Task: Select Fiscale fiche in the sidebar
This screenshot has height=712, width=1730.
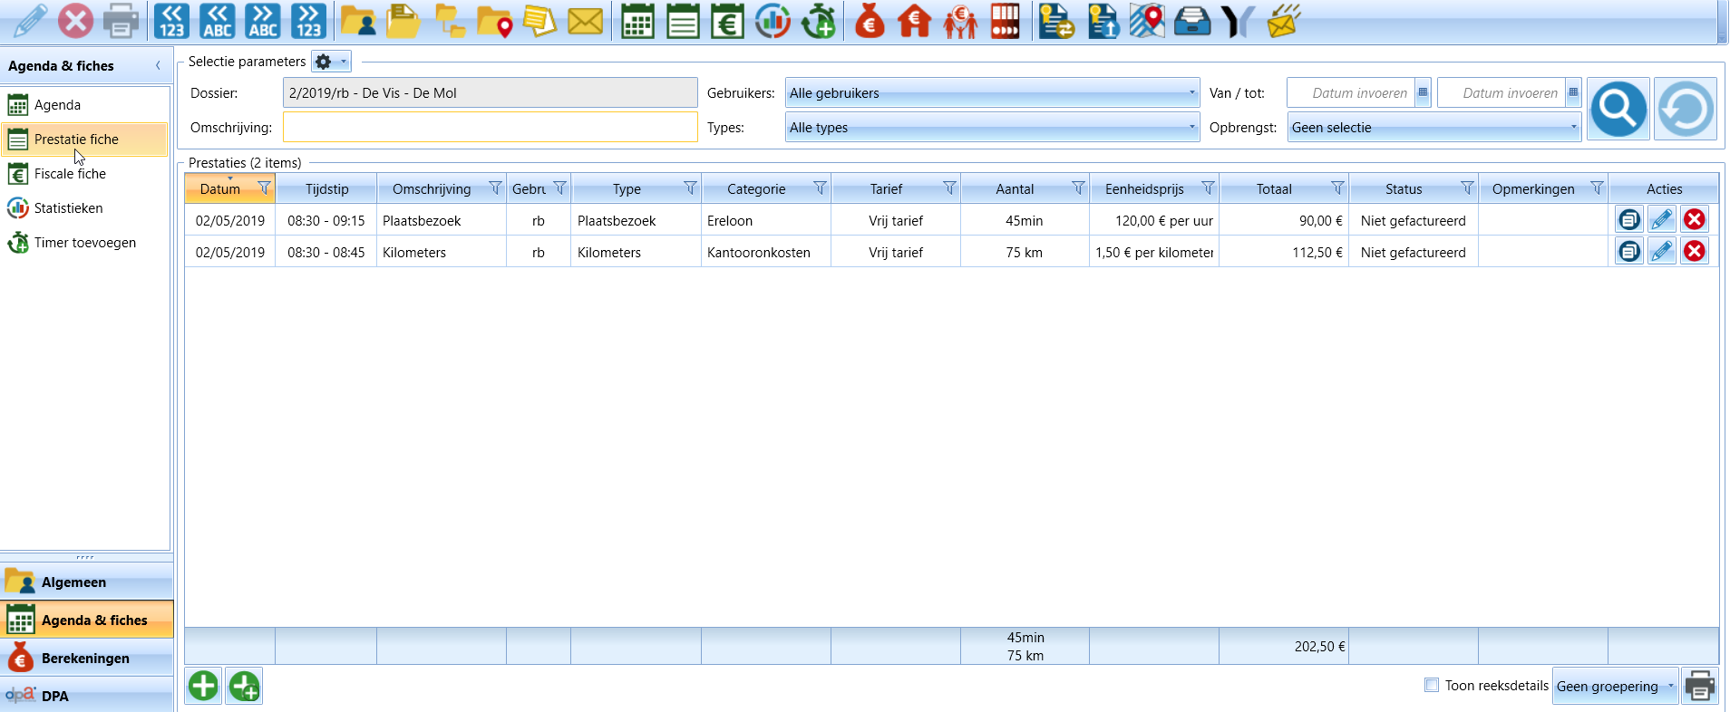Action: point(85,174)
